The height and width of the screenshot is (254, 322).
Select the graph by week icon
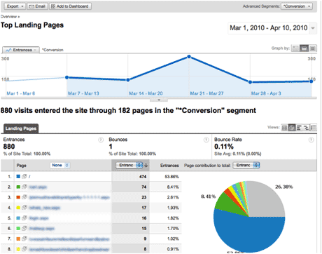(x=304, y=48)
